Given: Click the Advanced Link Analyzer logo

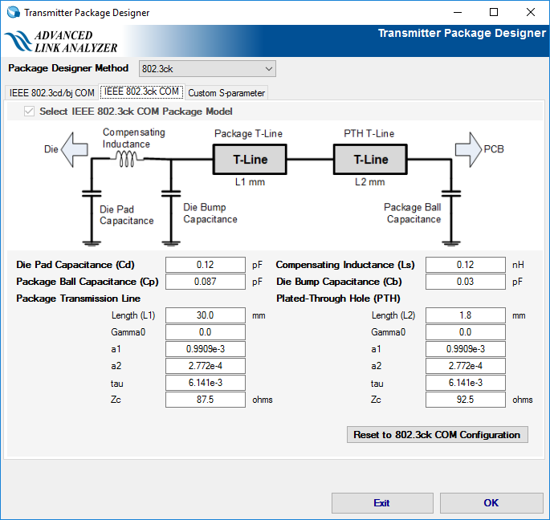Looking at the screenshot, I should (x=61, y=42).
